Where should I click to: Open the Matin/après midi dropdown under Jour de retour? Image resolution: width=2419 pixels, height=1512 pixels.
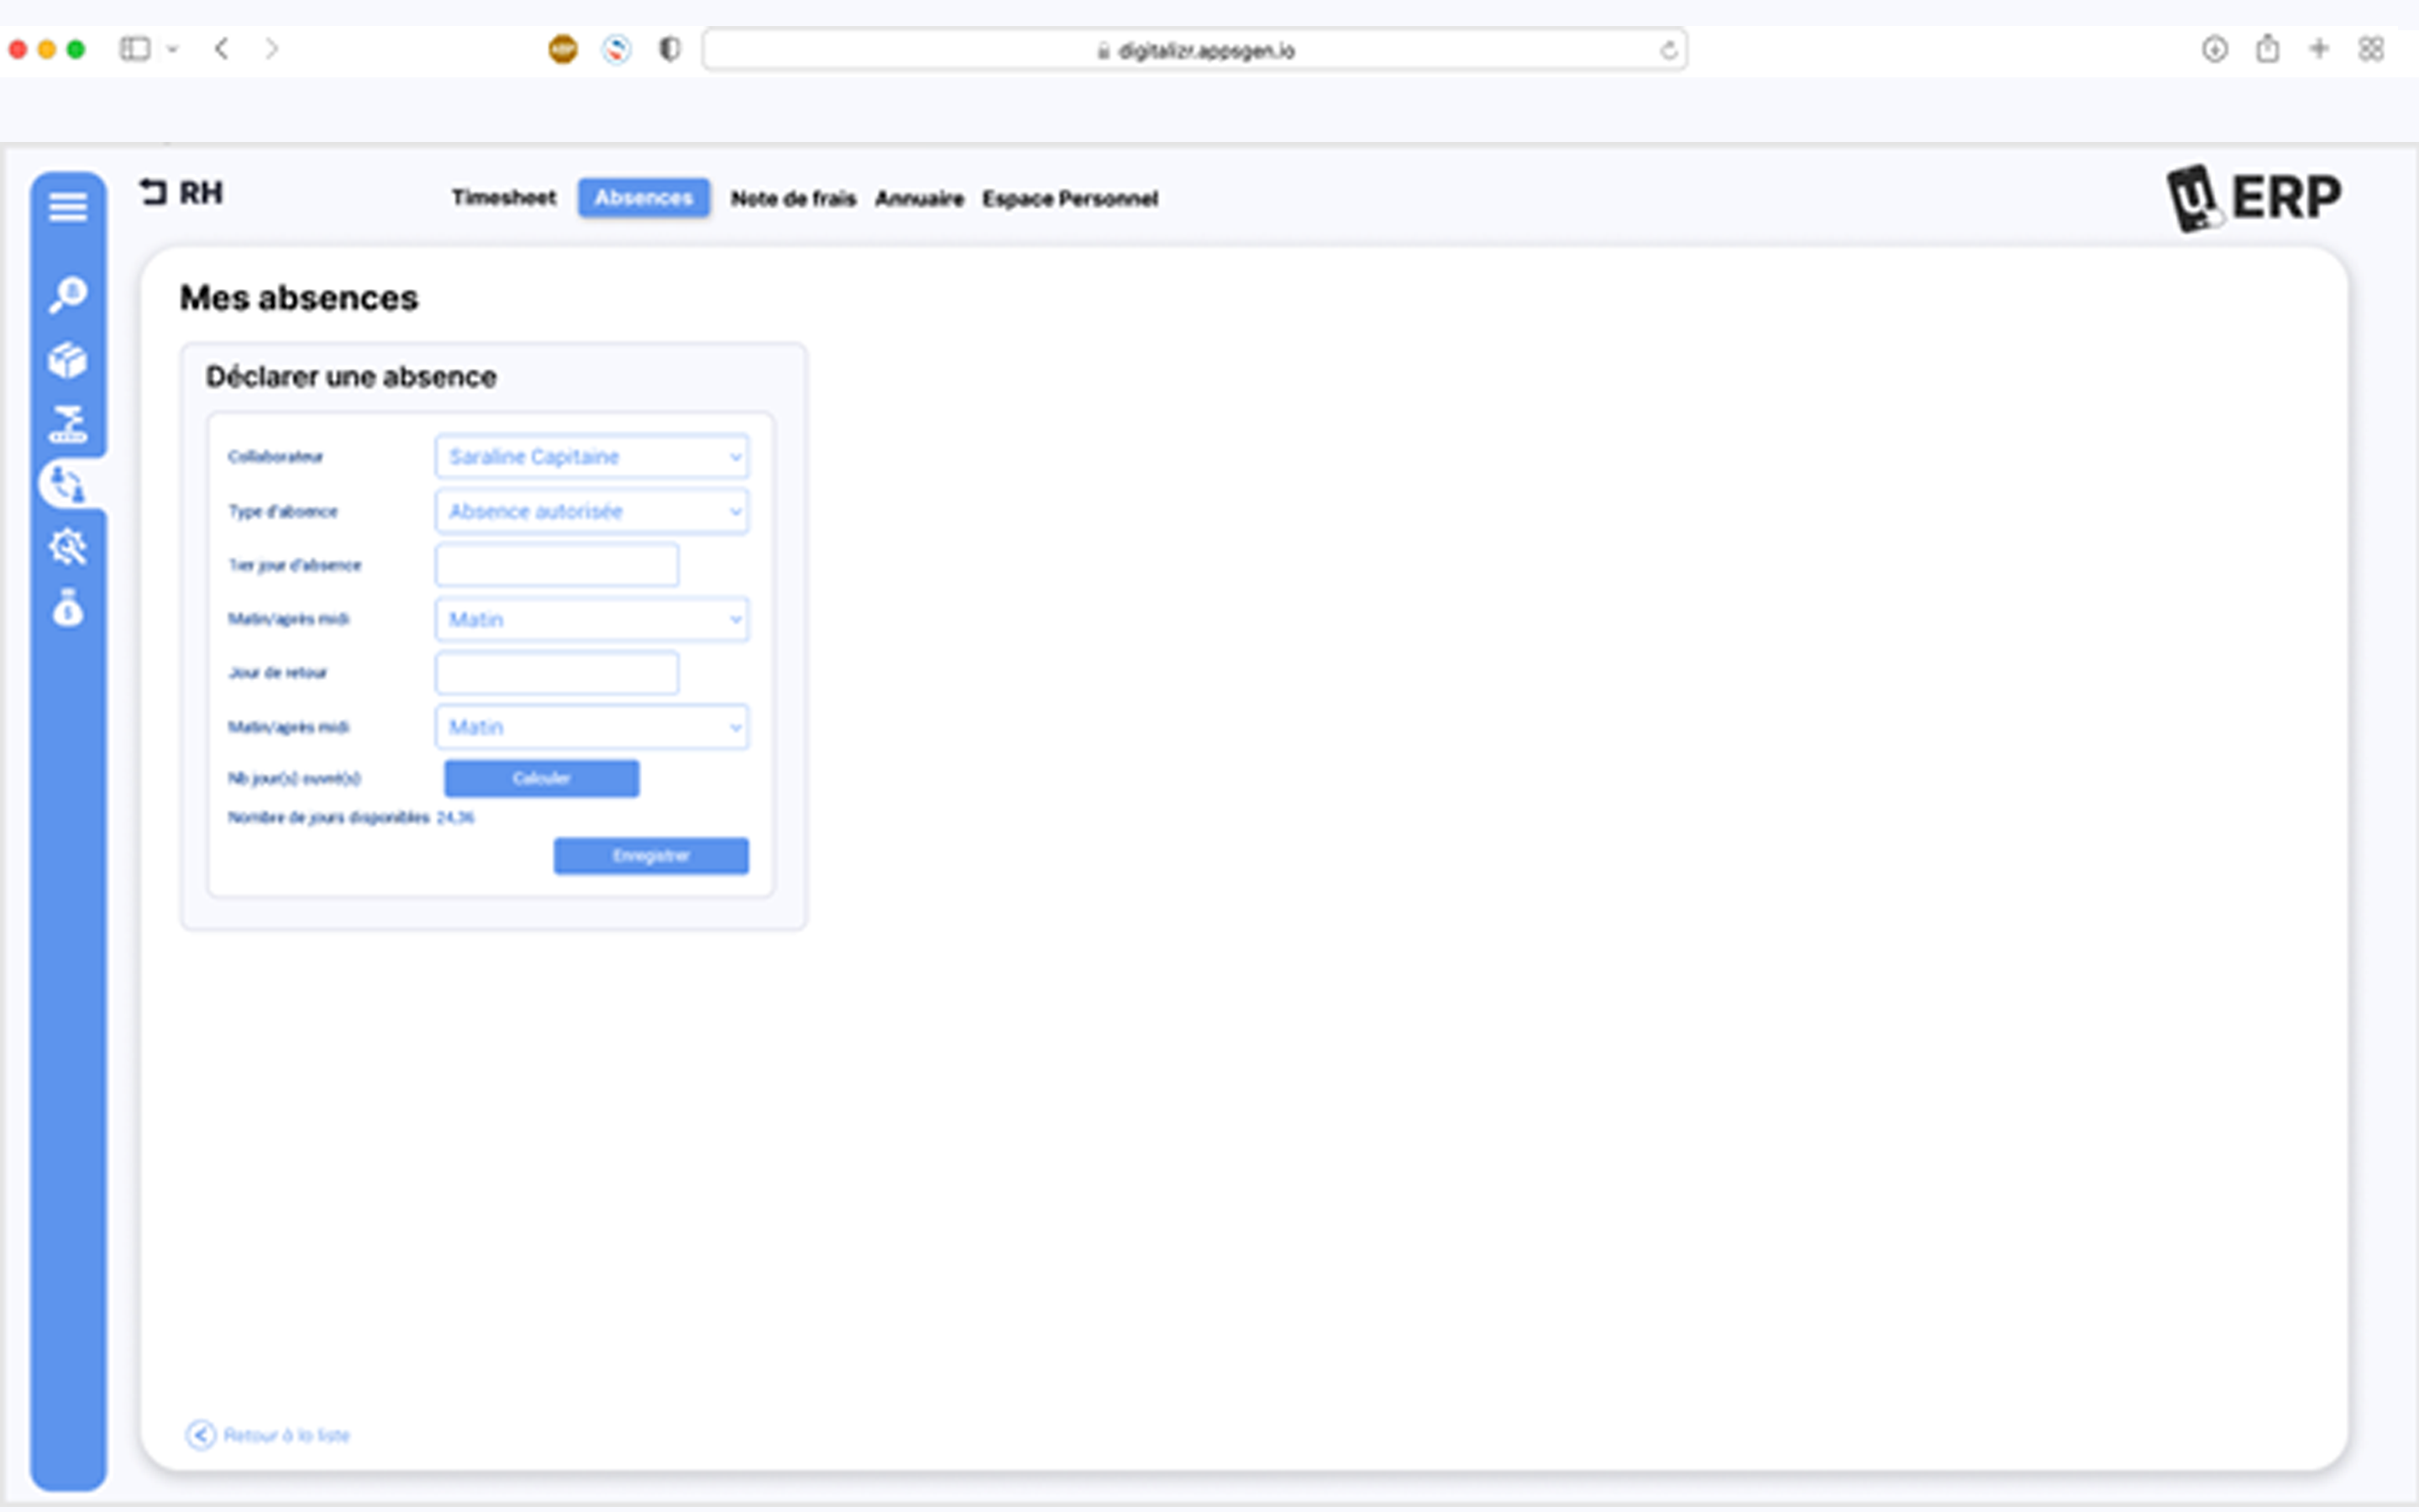point(592,727)
